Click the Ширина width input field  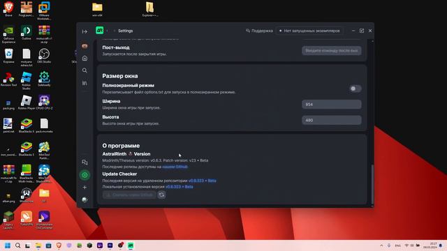(x=332, y=105)
